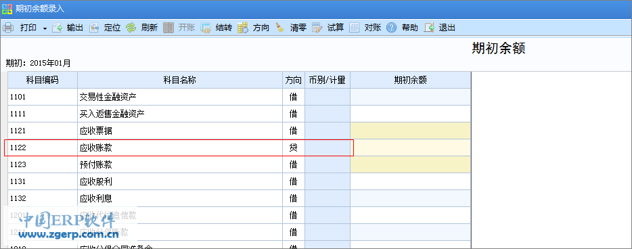Viewport: 632px width, 249px height.
Task: Click the printer icon in toolbar
Action: coord(8,28)
